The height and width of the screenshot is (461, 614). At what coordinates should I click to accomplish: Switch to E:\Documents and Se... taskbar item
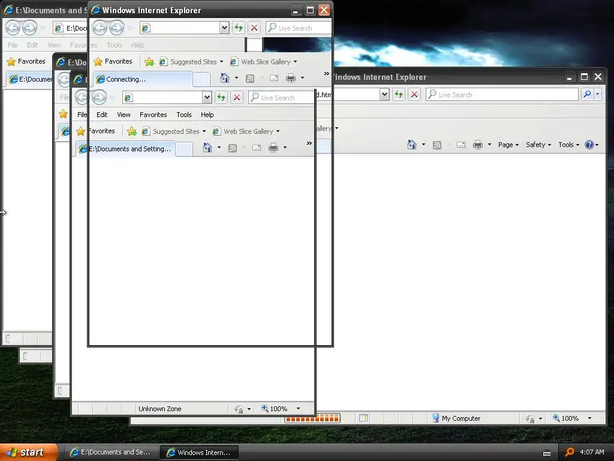[x=110, y=452]
